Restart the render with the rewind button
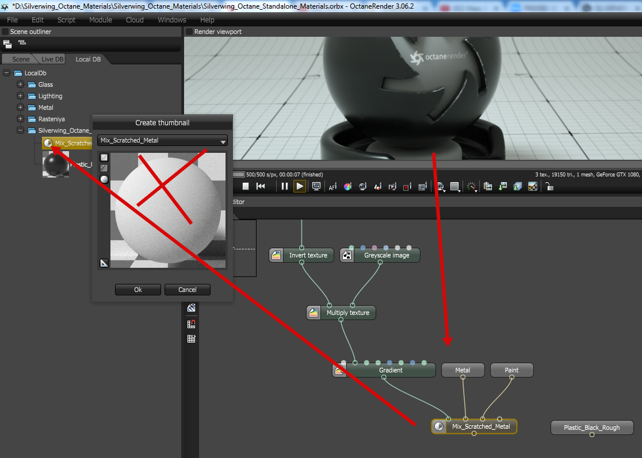This screenshot has height=458, width=642. click(261, 186)
